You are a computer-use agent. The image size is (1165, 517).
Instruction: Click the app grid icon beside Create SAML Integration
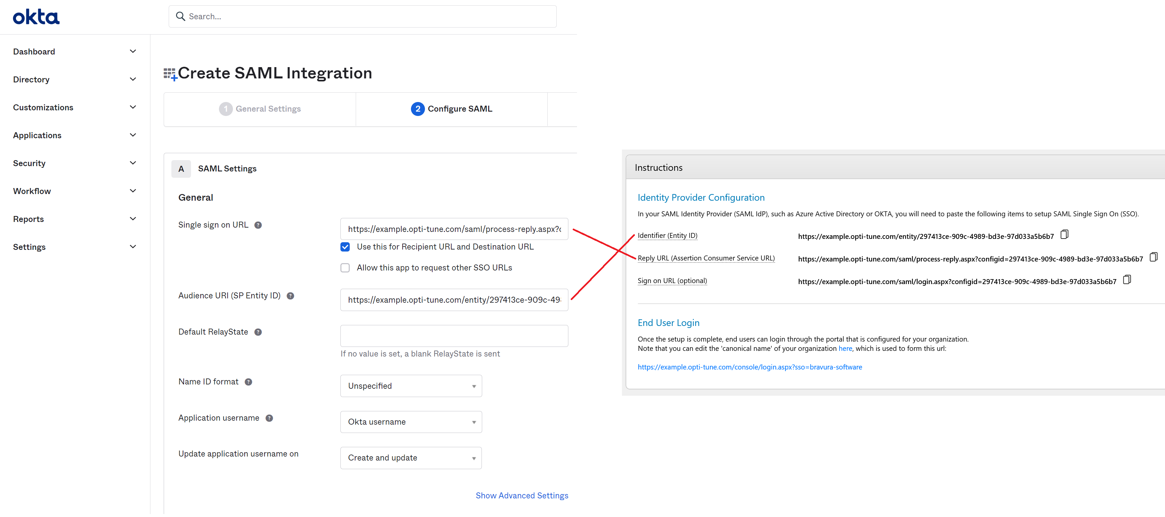coord(170,74)
